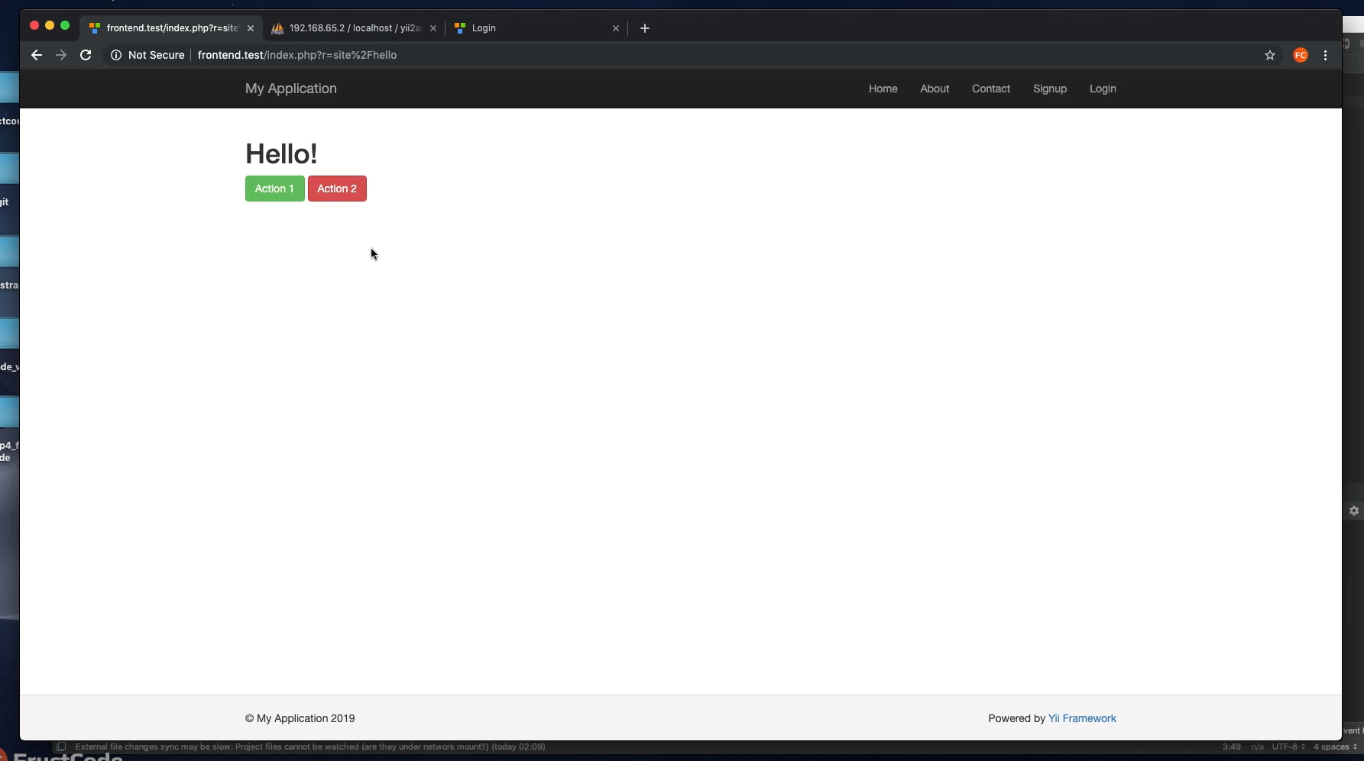Click the Hello! page heading

click(281, 153)
